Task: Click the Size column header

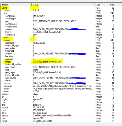Action: [111, 4]
